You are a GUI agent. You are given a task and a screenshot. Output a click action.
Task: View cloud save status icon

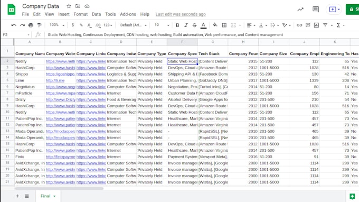pyautogui.click(x=87, y=6)
